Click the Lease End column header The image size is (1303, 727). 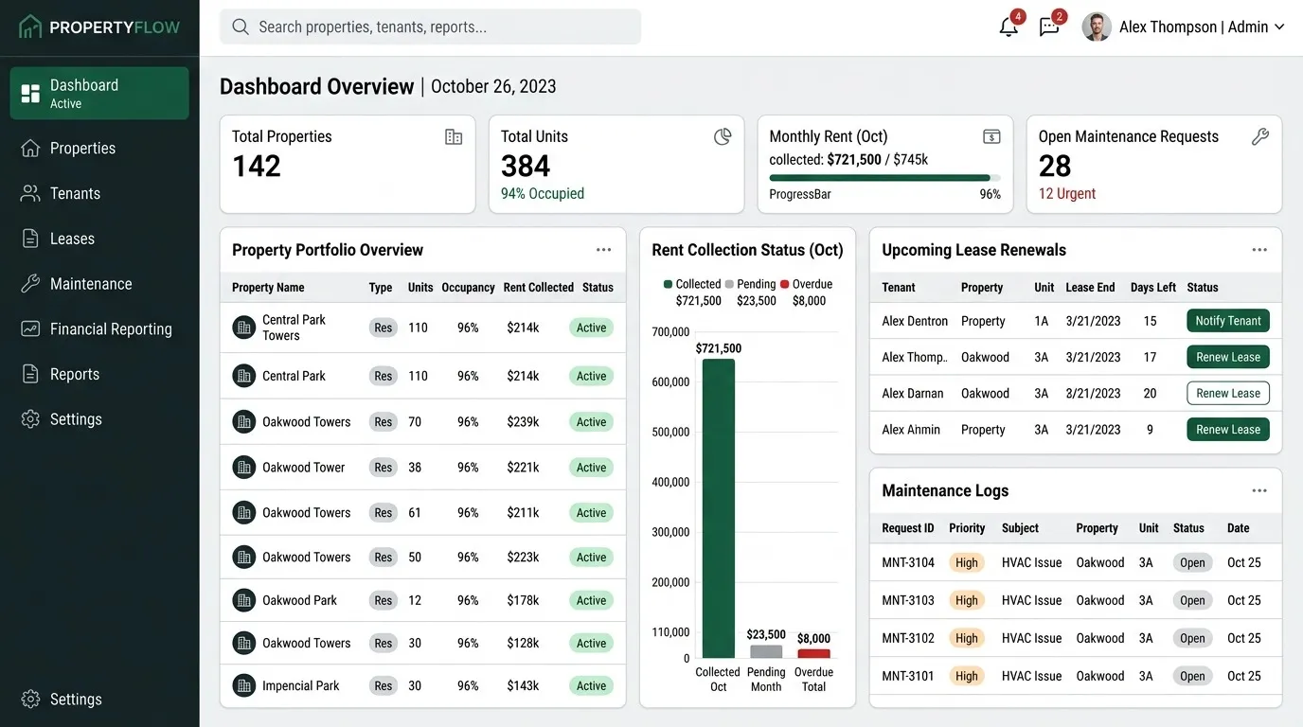[x=1090, y=288]
